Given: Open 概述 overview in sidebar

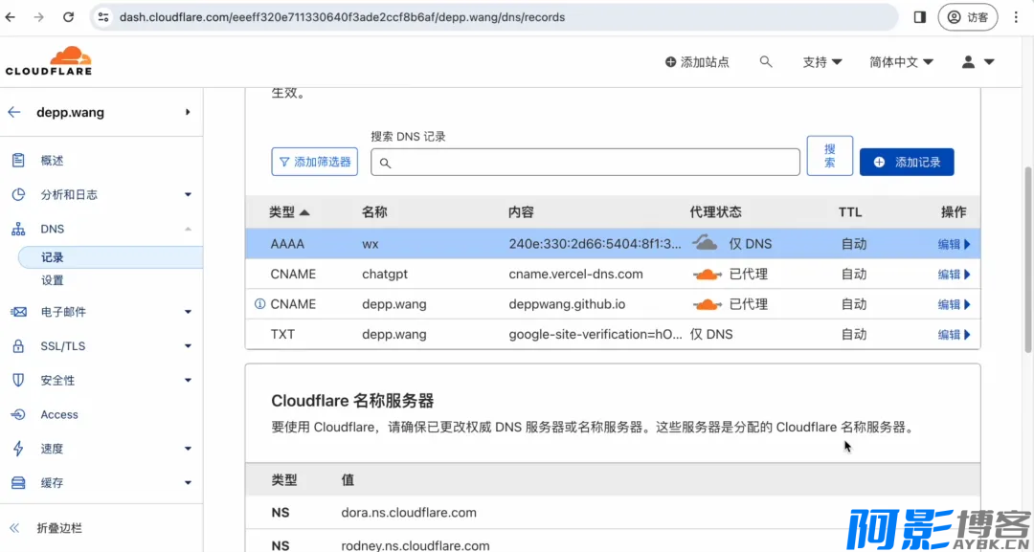Looking at the screenshot, I should click(x=52, y=160).
